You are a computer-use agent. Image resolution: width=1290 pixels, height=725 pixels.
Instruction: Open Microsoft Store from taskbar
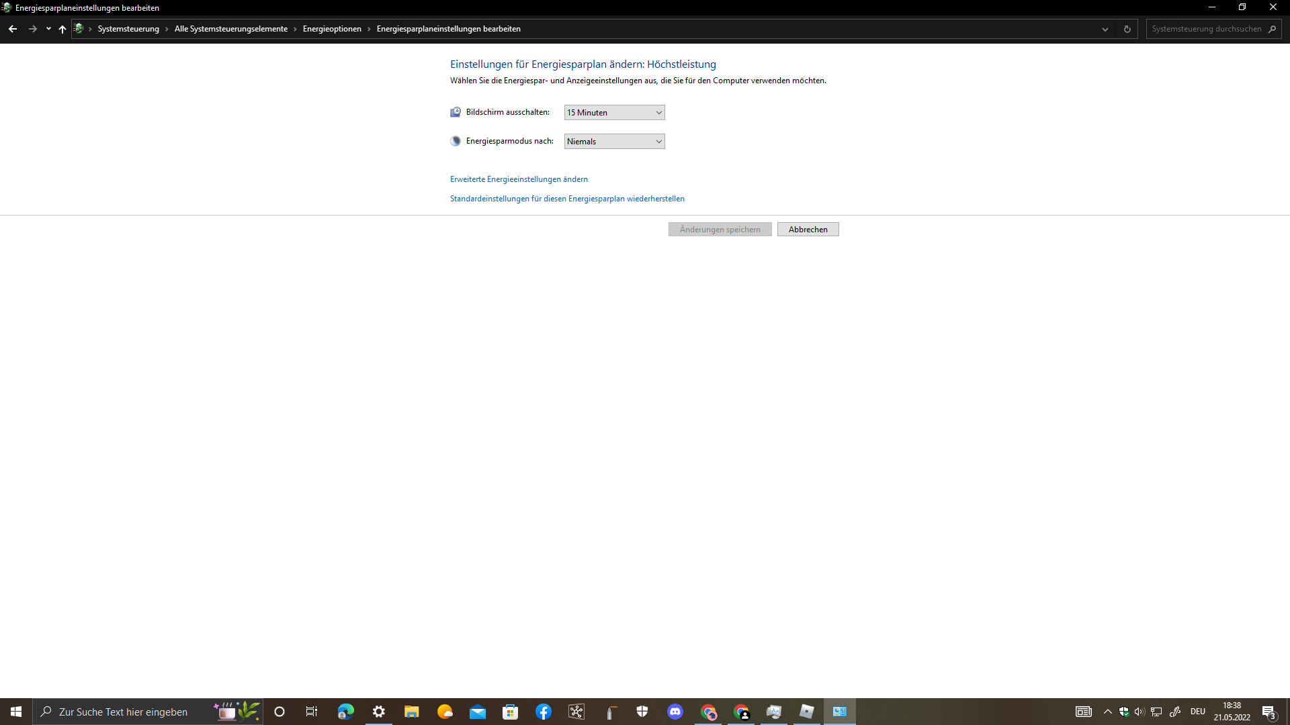tap(511, 712)
